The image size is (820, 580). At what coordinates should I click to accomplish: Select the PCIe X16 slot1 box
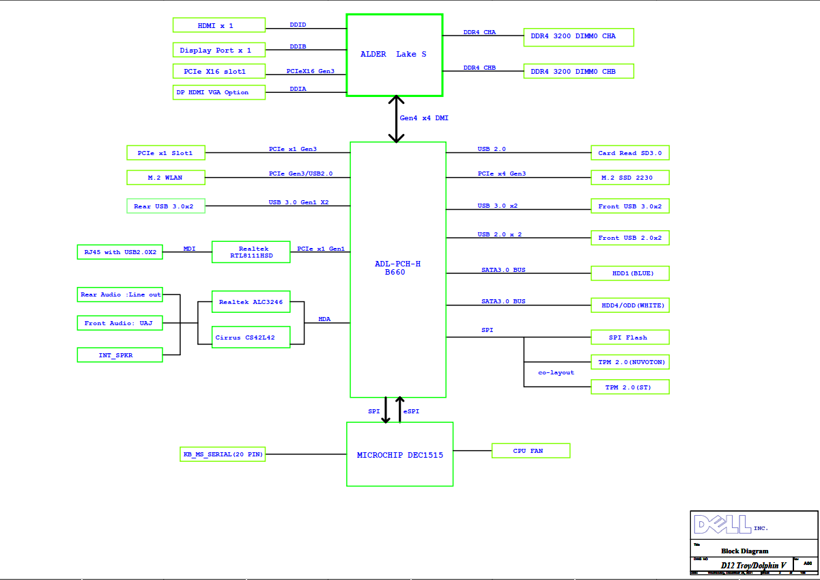click(218, 71)
